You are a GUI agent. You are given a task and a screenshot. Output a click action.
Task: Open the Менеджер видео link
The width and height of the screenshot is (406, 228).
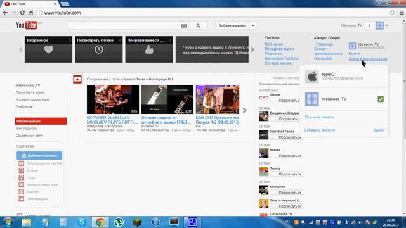coord(279,49)
